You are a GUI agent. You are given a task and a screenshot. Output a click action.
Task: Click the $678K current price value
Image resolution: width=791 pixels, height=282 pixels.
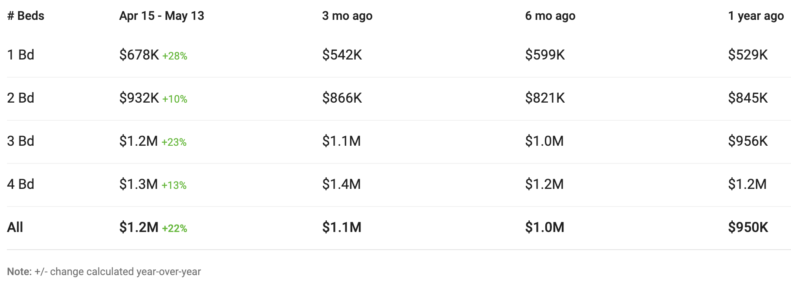point(139,55)
